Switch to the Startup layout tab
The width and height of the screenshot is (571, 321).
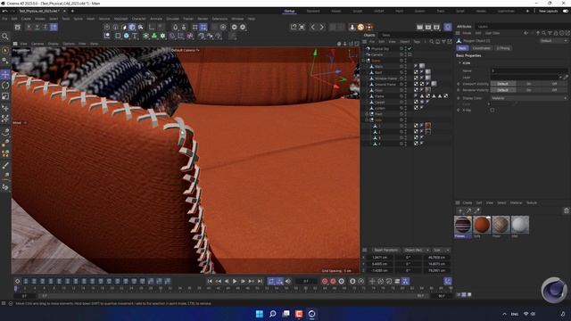point(289,12)
